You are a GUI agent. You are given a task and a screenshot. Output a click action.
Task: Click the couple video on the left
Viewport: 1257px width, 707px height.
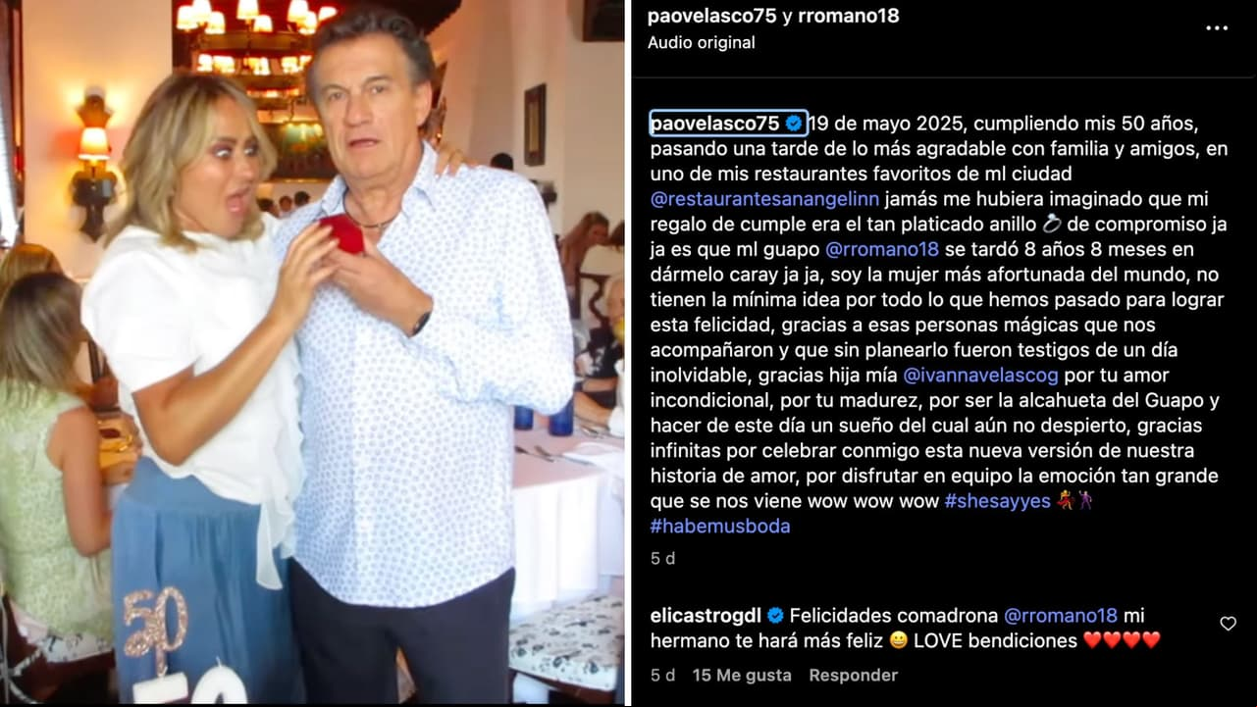(313, 353)
